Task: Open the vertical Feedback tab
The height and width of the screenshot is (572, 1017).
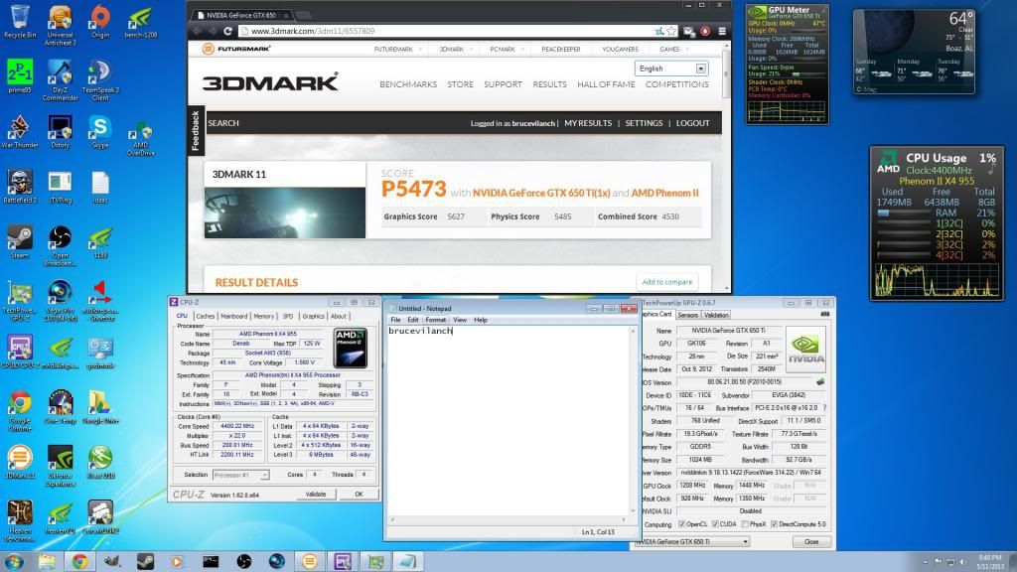Action: pos(196,131)
